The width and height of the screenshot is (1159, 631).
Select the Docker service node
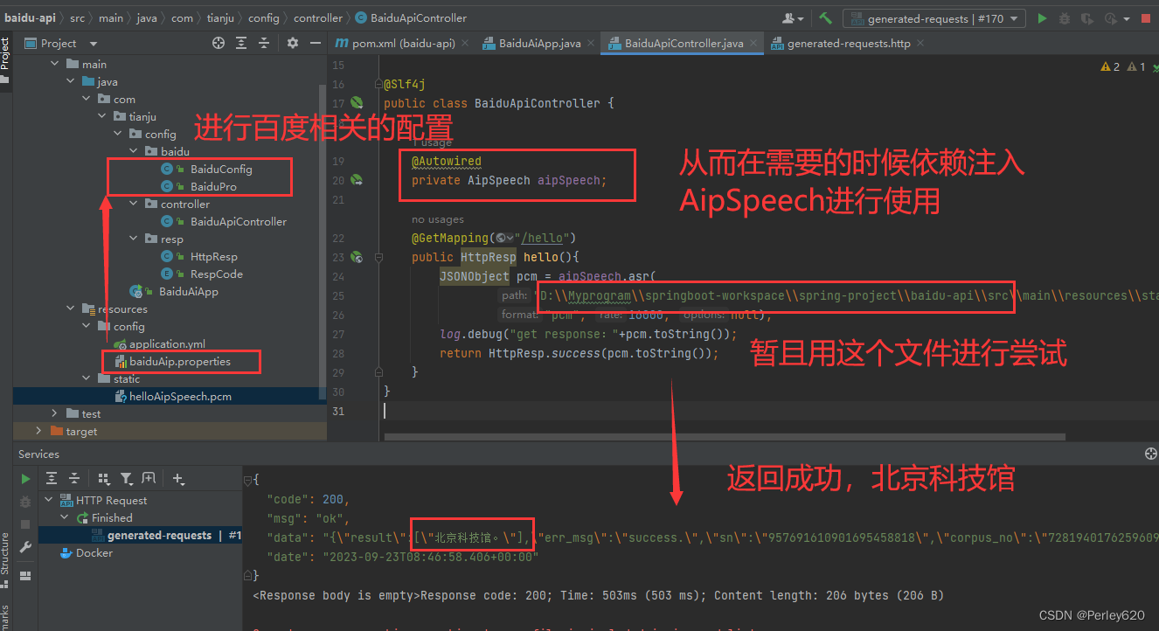(86, 552)
